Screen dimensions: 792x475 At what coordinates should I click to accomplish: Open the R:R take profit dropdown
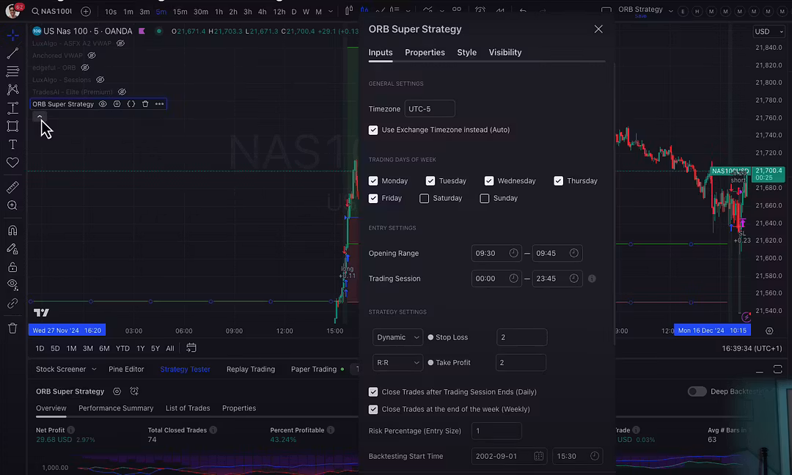[397, 363]
